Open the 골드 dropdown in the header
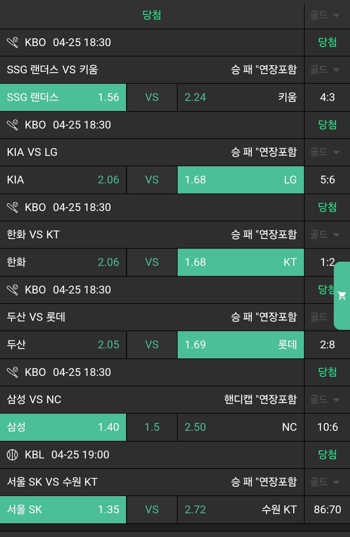 [325, 15]
